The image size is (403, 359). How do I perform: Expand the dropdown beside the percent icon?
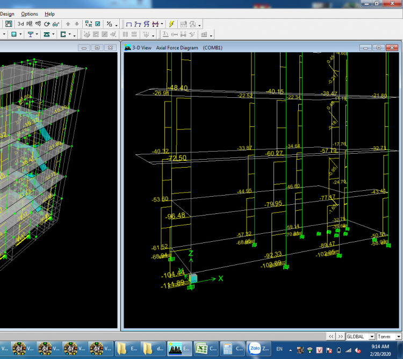click(116, 25)
